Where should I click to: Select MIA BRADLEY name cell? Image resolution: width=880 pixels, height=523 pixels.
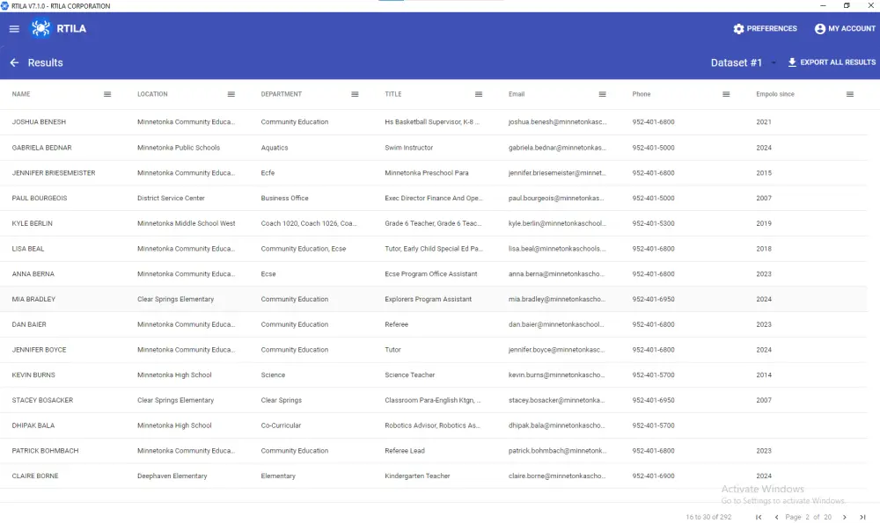tap(33, 300)
